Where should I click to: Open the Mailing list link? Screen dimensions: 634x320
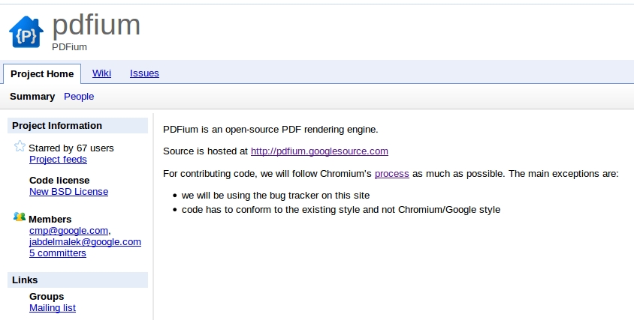coord(53,308)
